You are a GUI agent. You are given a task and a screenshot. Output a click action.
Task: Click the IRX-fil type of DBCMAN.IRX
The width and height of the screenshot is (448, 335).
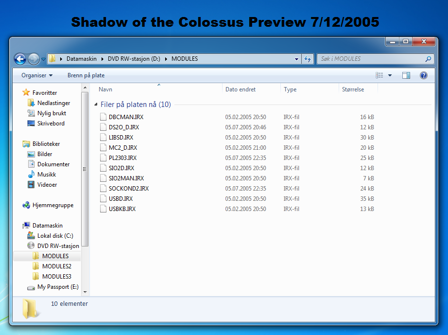(291, 117)
